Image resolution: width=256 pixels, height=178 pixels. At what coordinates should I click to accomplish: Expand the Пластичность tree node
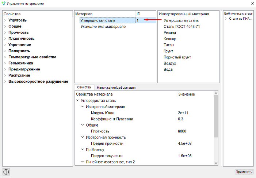click(5, 39)
